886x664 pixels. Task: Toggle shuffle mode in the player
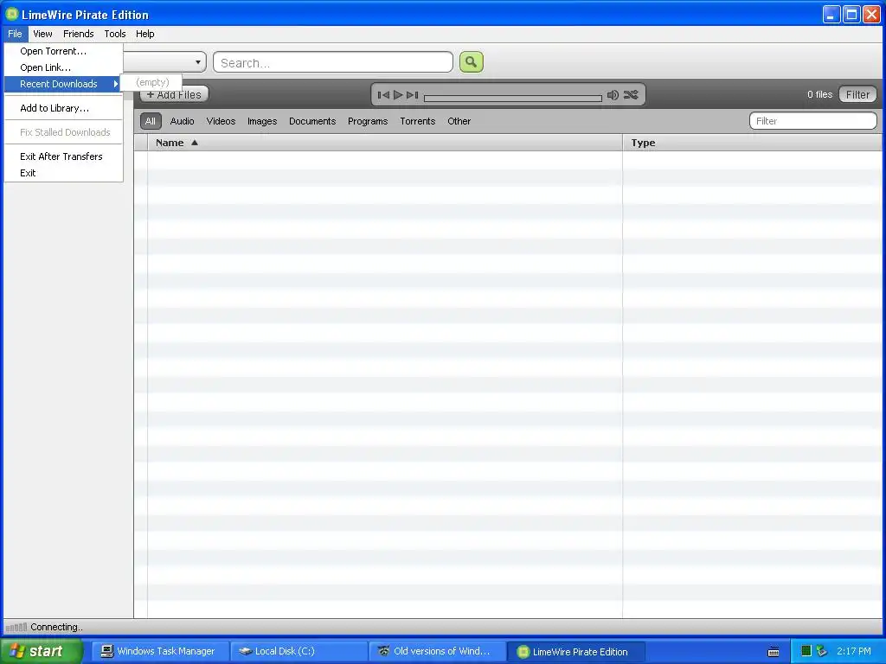[x=631, y=95]
